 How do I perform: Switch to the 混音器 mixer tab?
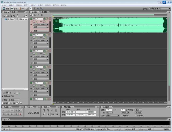click(44, 12)
